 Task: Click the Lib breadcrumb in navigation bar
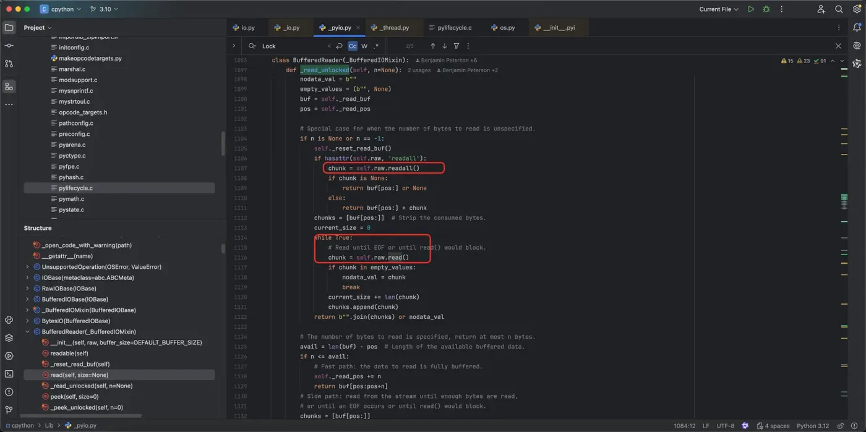coord(49,426)
